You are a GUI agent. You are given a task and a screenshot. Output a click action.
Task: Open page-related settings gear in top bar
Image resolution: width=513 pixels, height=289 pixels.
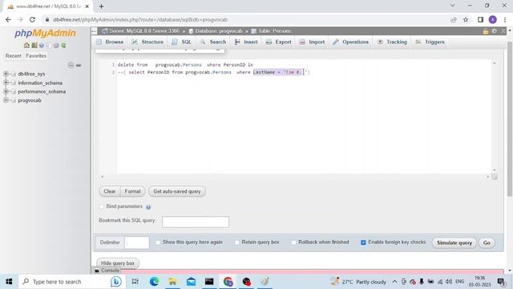pyautogui.click(x=495, y=31)
